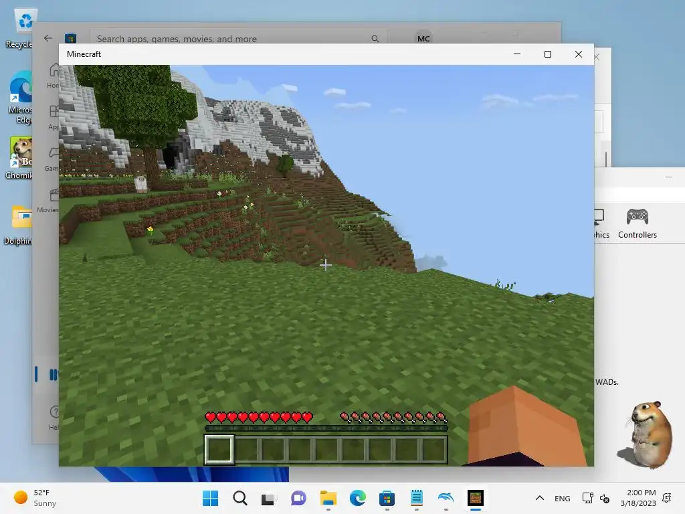Click the Microsoft Store search magnifier icon
Screen dimensions: 685x514
coord(375,38)
